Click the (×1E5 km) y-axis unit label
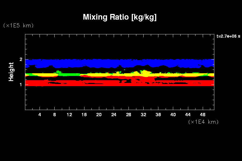This screenshot has height=161, width=242. tap(18, 25)
